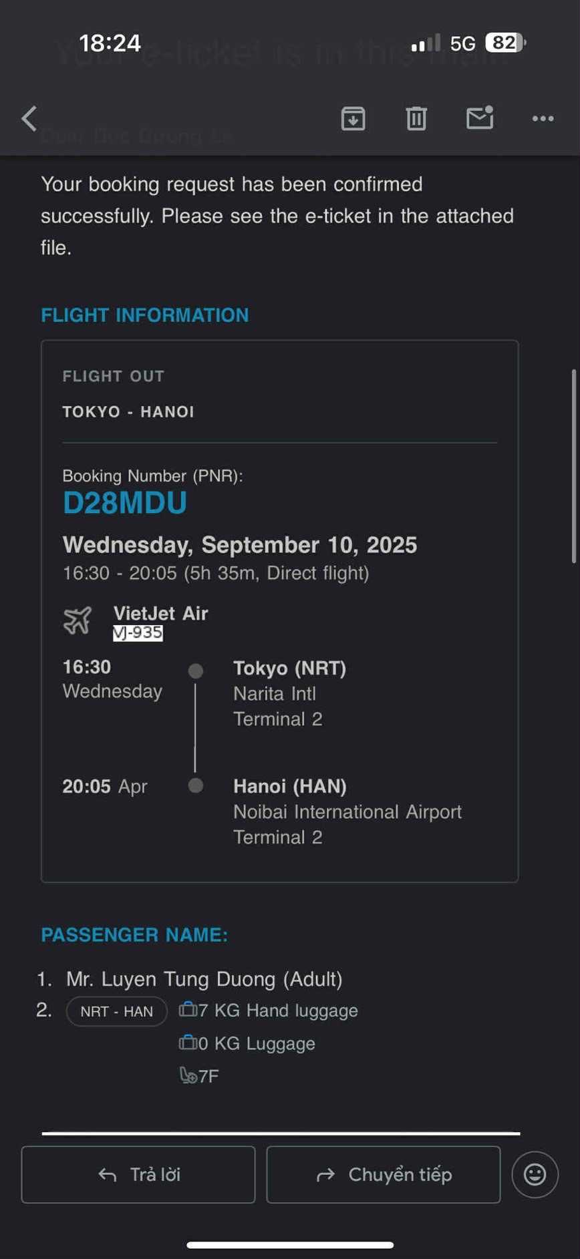580x1259 pixels.
Task: Tap the VietJet airplane icon
Action: tap(78, 620)
